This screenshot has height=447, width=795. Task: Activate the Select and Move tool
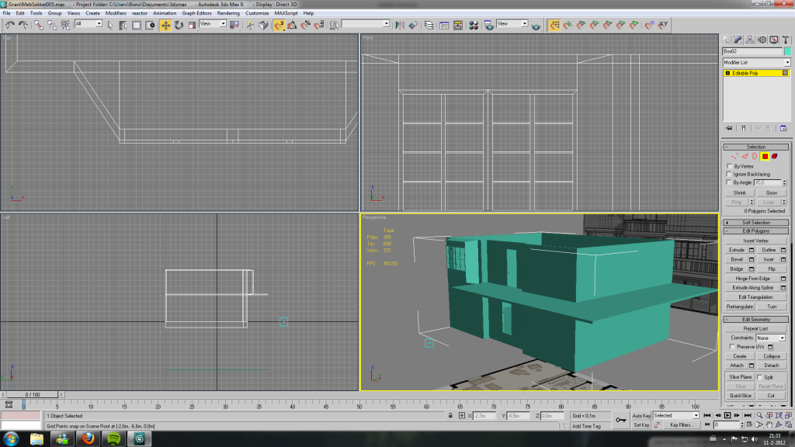166,25
